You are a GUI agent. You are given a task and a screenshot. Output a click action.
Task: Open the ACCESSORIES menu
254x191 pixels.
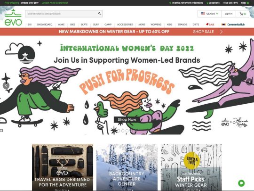click(125, 25)
